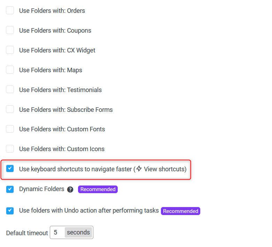Click the lightning bolt shortcuts icon
Viewport: 272px width, 247px height.
coord(139,168)
